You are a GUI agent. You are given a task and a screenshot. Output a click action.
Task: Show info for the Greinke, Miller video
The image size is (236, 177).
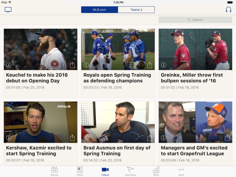(164, 65)
